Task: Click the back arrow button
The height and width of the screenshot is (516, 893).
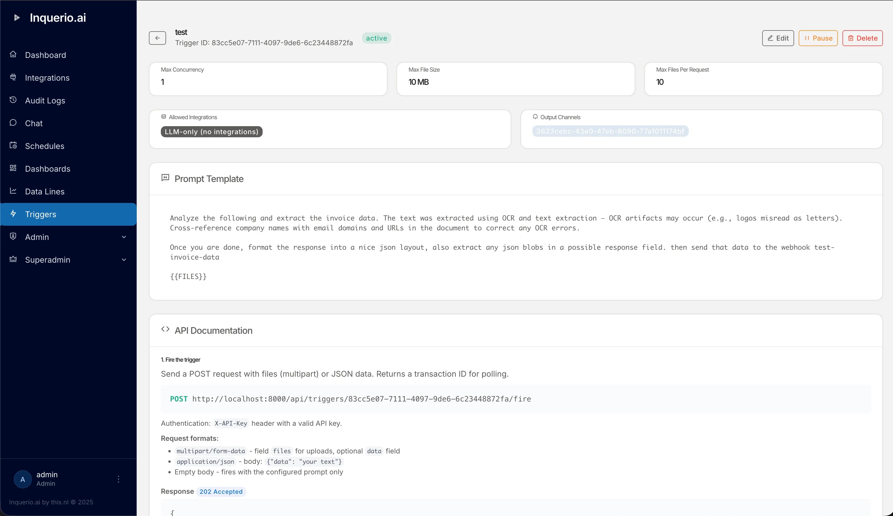Action: point(157,38)
